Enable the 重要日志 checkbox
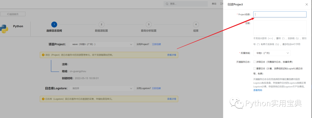 point(255,68)
